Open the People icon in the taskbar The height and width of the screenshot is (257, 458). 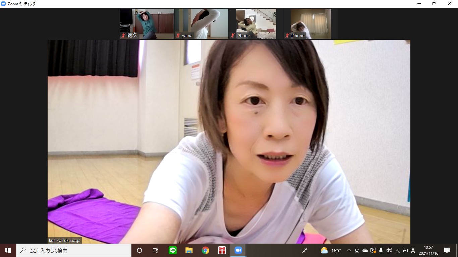pos(305,250)
